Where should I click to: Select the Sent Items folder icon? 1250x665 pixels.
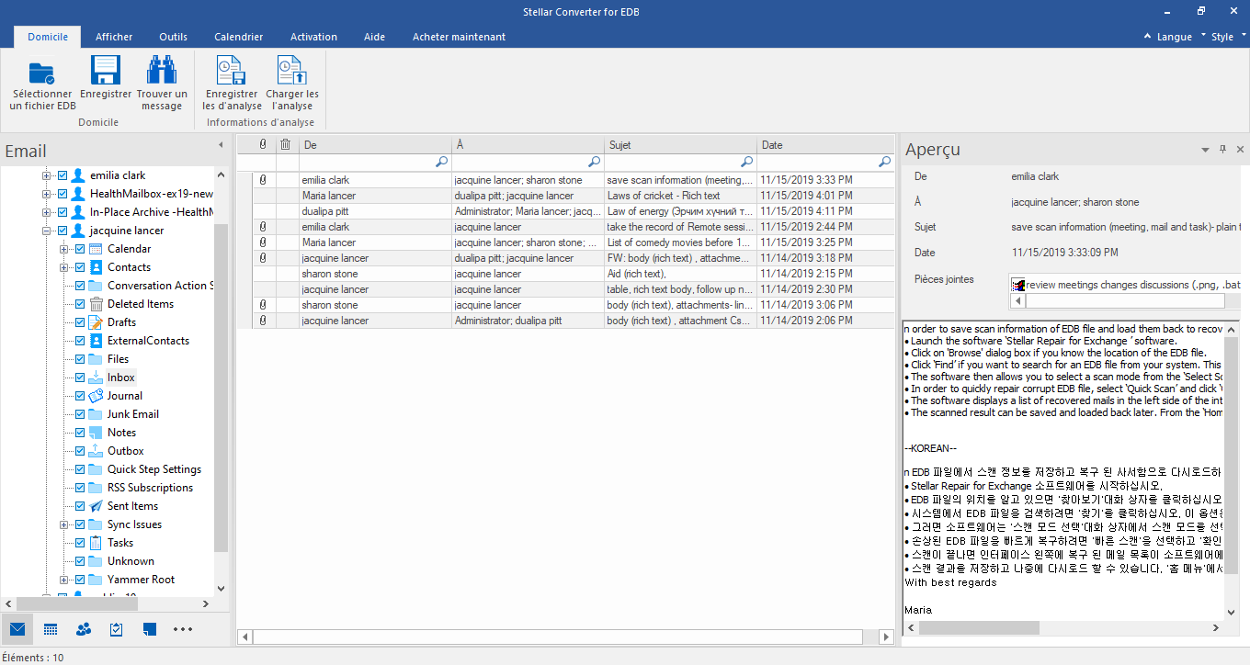[x=97, y=506]
